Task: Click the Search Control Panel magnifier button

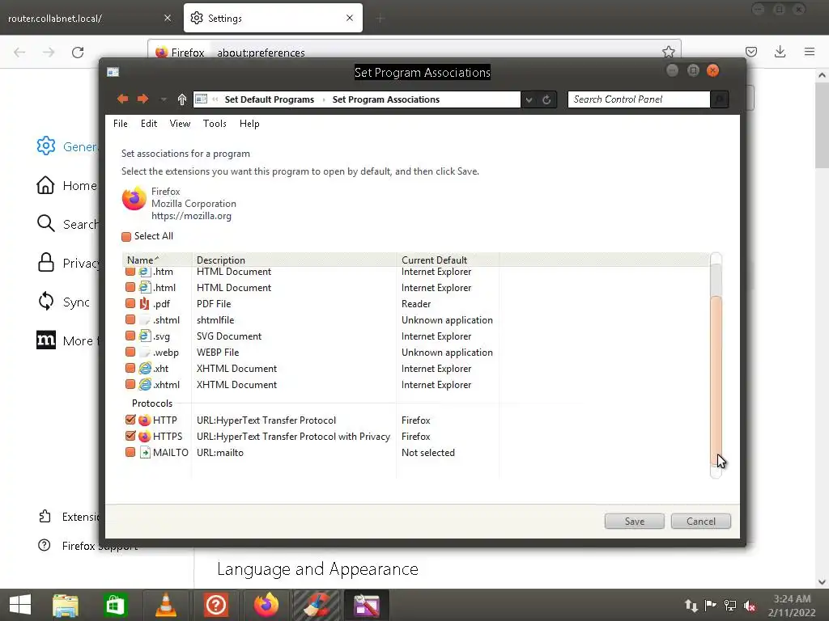Action: (719, 99)
